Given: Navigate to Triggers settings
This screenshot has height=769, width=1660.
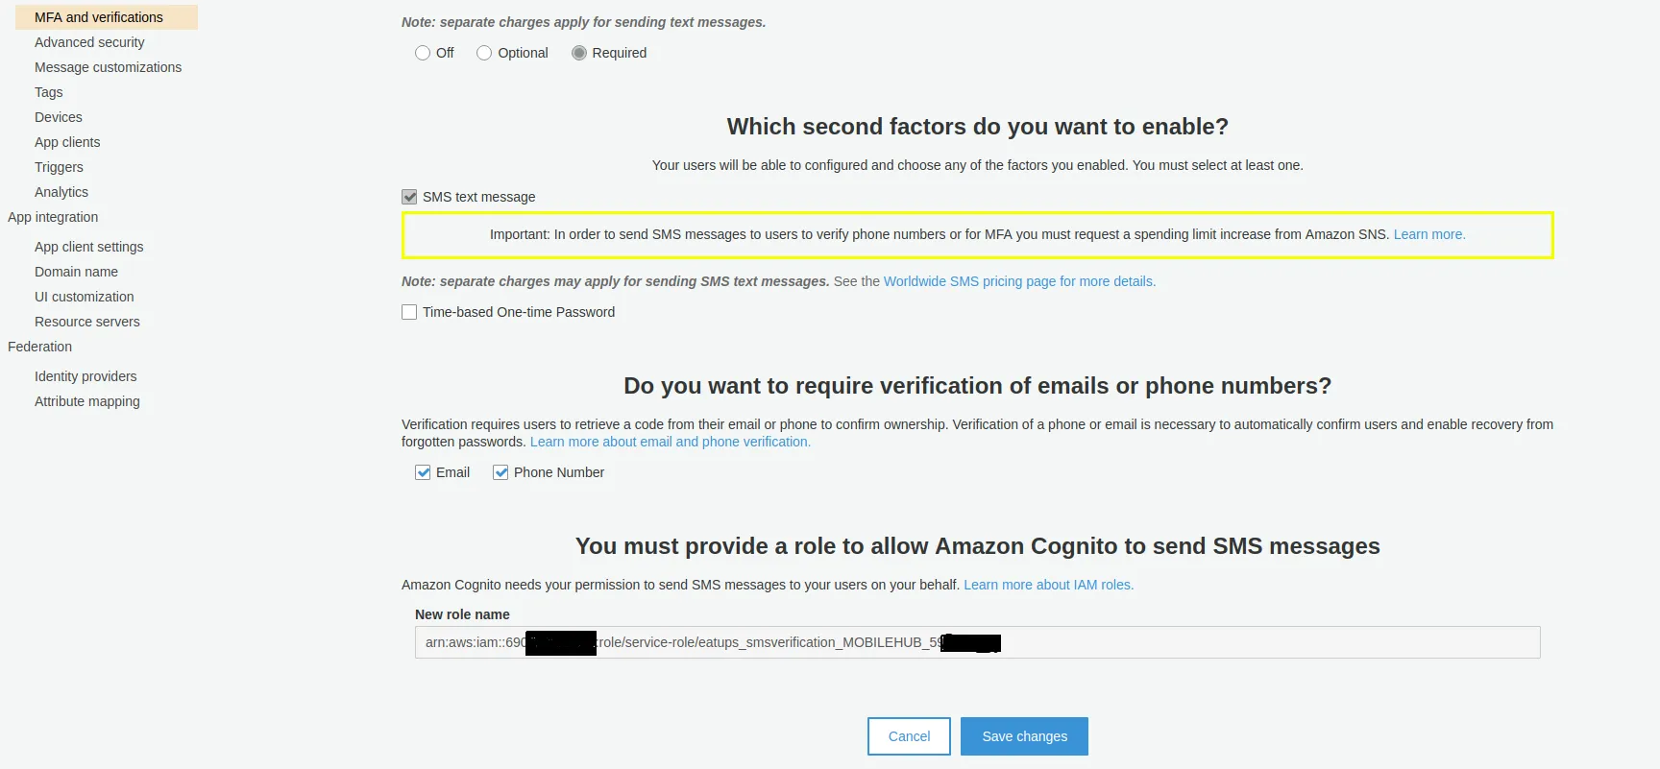Looking at the screenshot, I should (59, 167).
